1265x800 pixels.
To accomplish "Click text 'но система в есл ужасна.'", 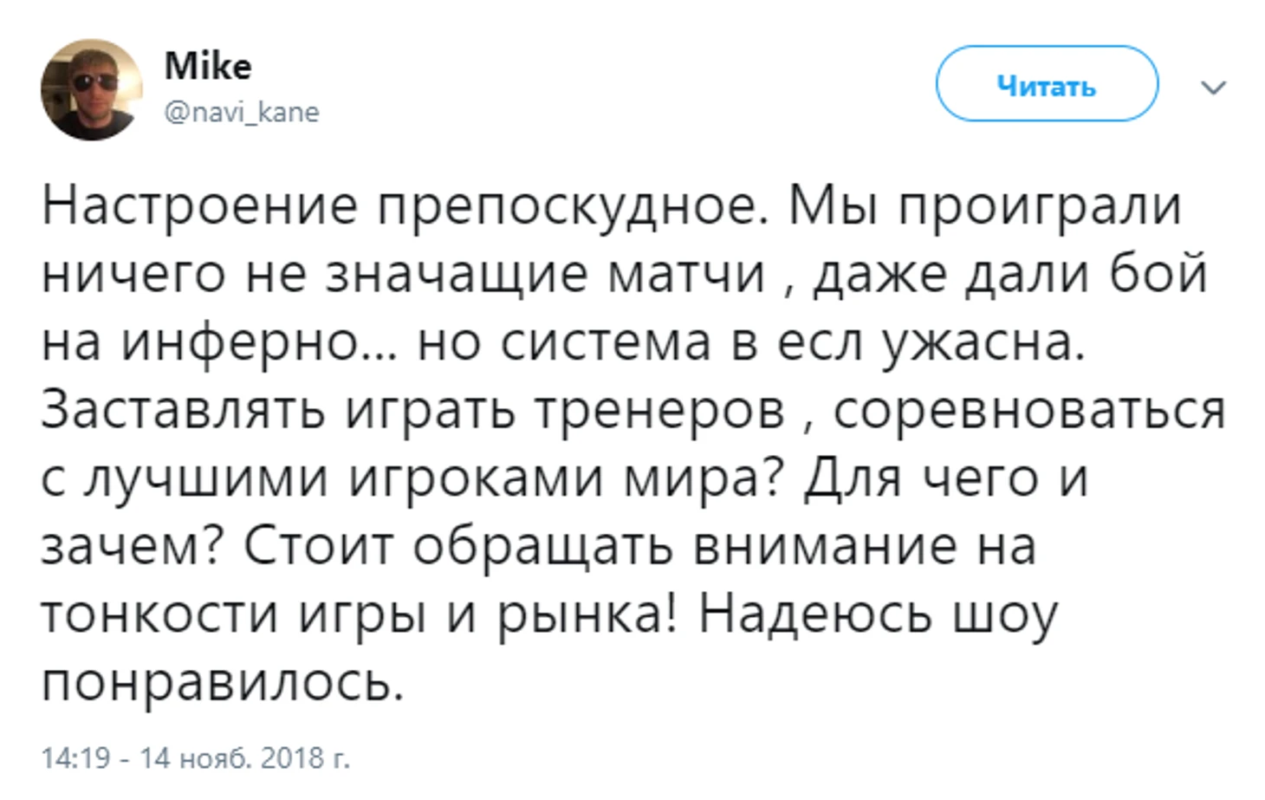I will pyautogui.click(x=751, y=342).
